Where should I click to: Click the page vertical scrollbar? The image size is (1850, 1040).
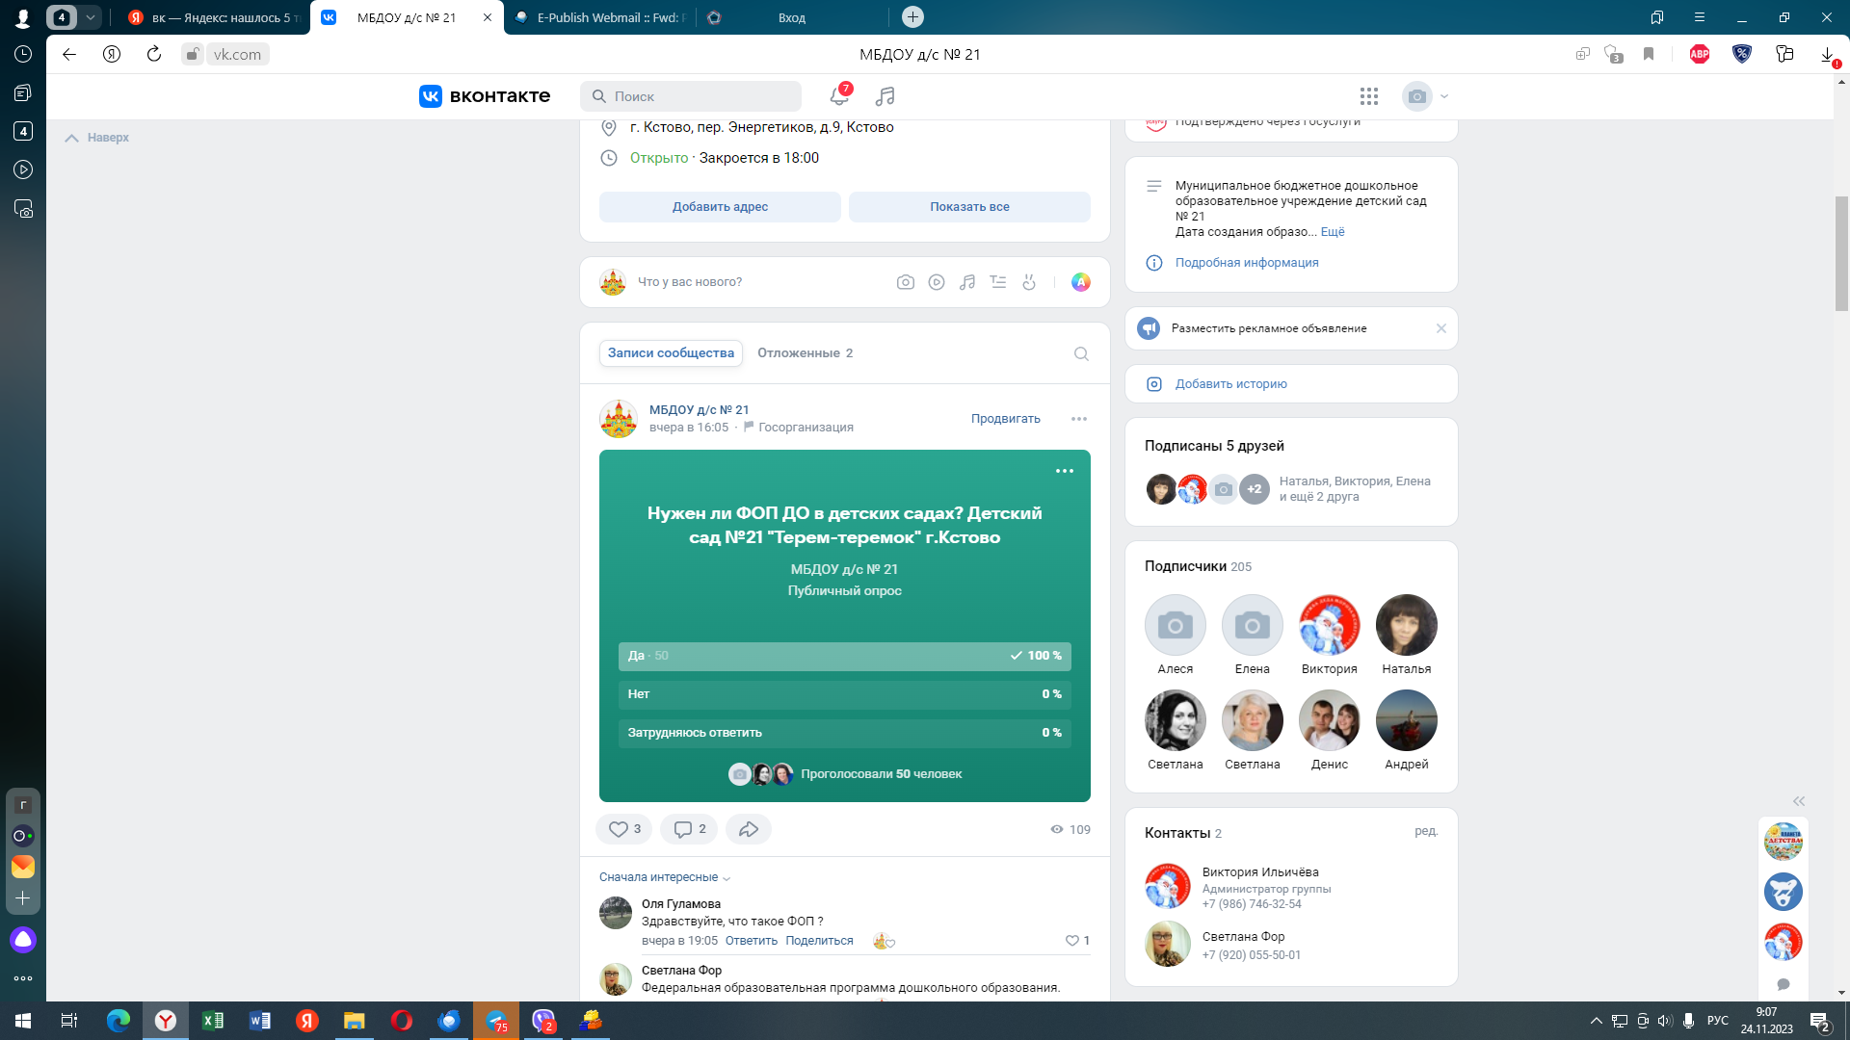click(x=1841, y=253)
